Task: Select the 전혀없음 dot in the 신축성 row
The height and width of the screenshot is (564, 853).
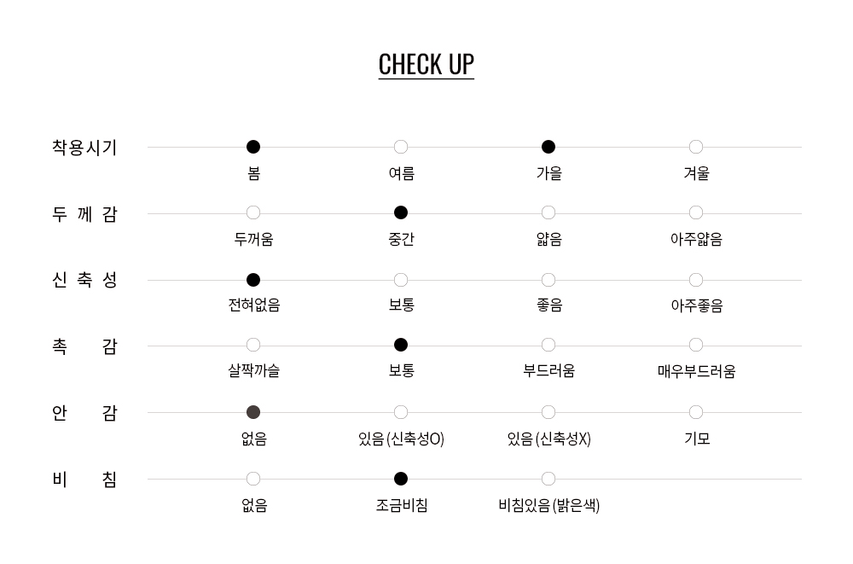Action: 253,280
